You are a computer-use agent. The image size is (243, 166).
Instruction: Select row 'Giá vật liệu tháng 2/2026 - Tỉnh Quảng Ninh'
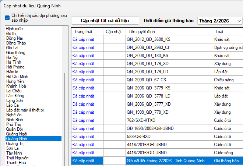click(165, 161)
